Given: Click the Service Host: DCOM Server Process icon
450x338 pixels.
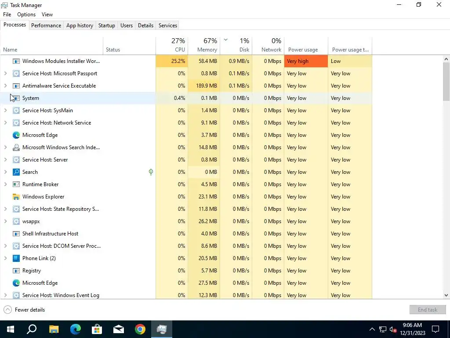Looking at the screenshot, I should [16, 246].
